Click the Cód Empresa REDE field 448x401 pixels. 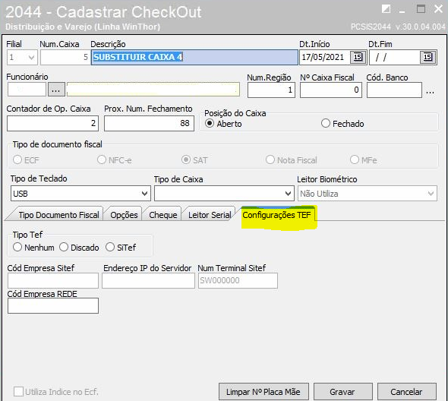pos(53,305)
